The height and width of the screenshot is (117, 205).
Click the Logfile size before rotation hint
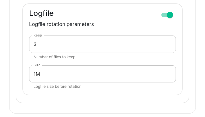coord(57,87)
